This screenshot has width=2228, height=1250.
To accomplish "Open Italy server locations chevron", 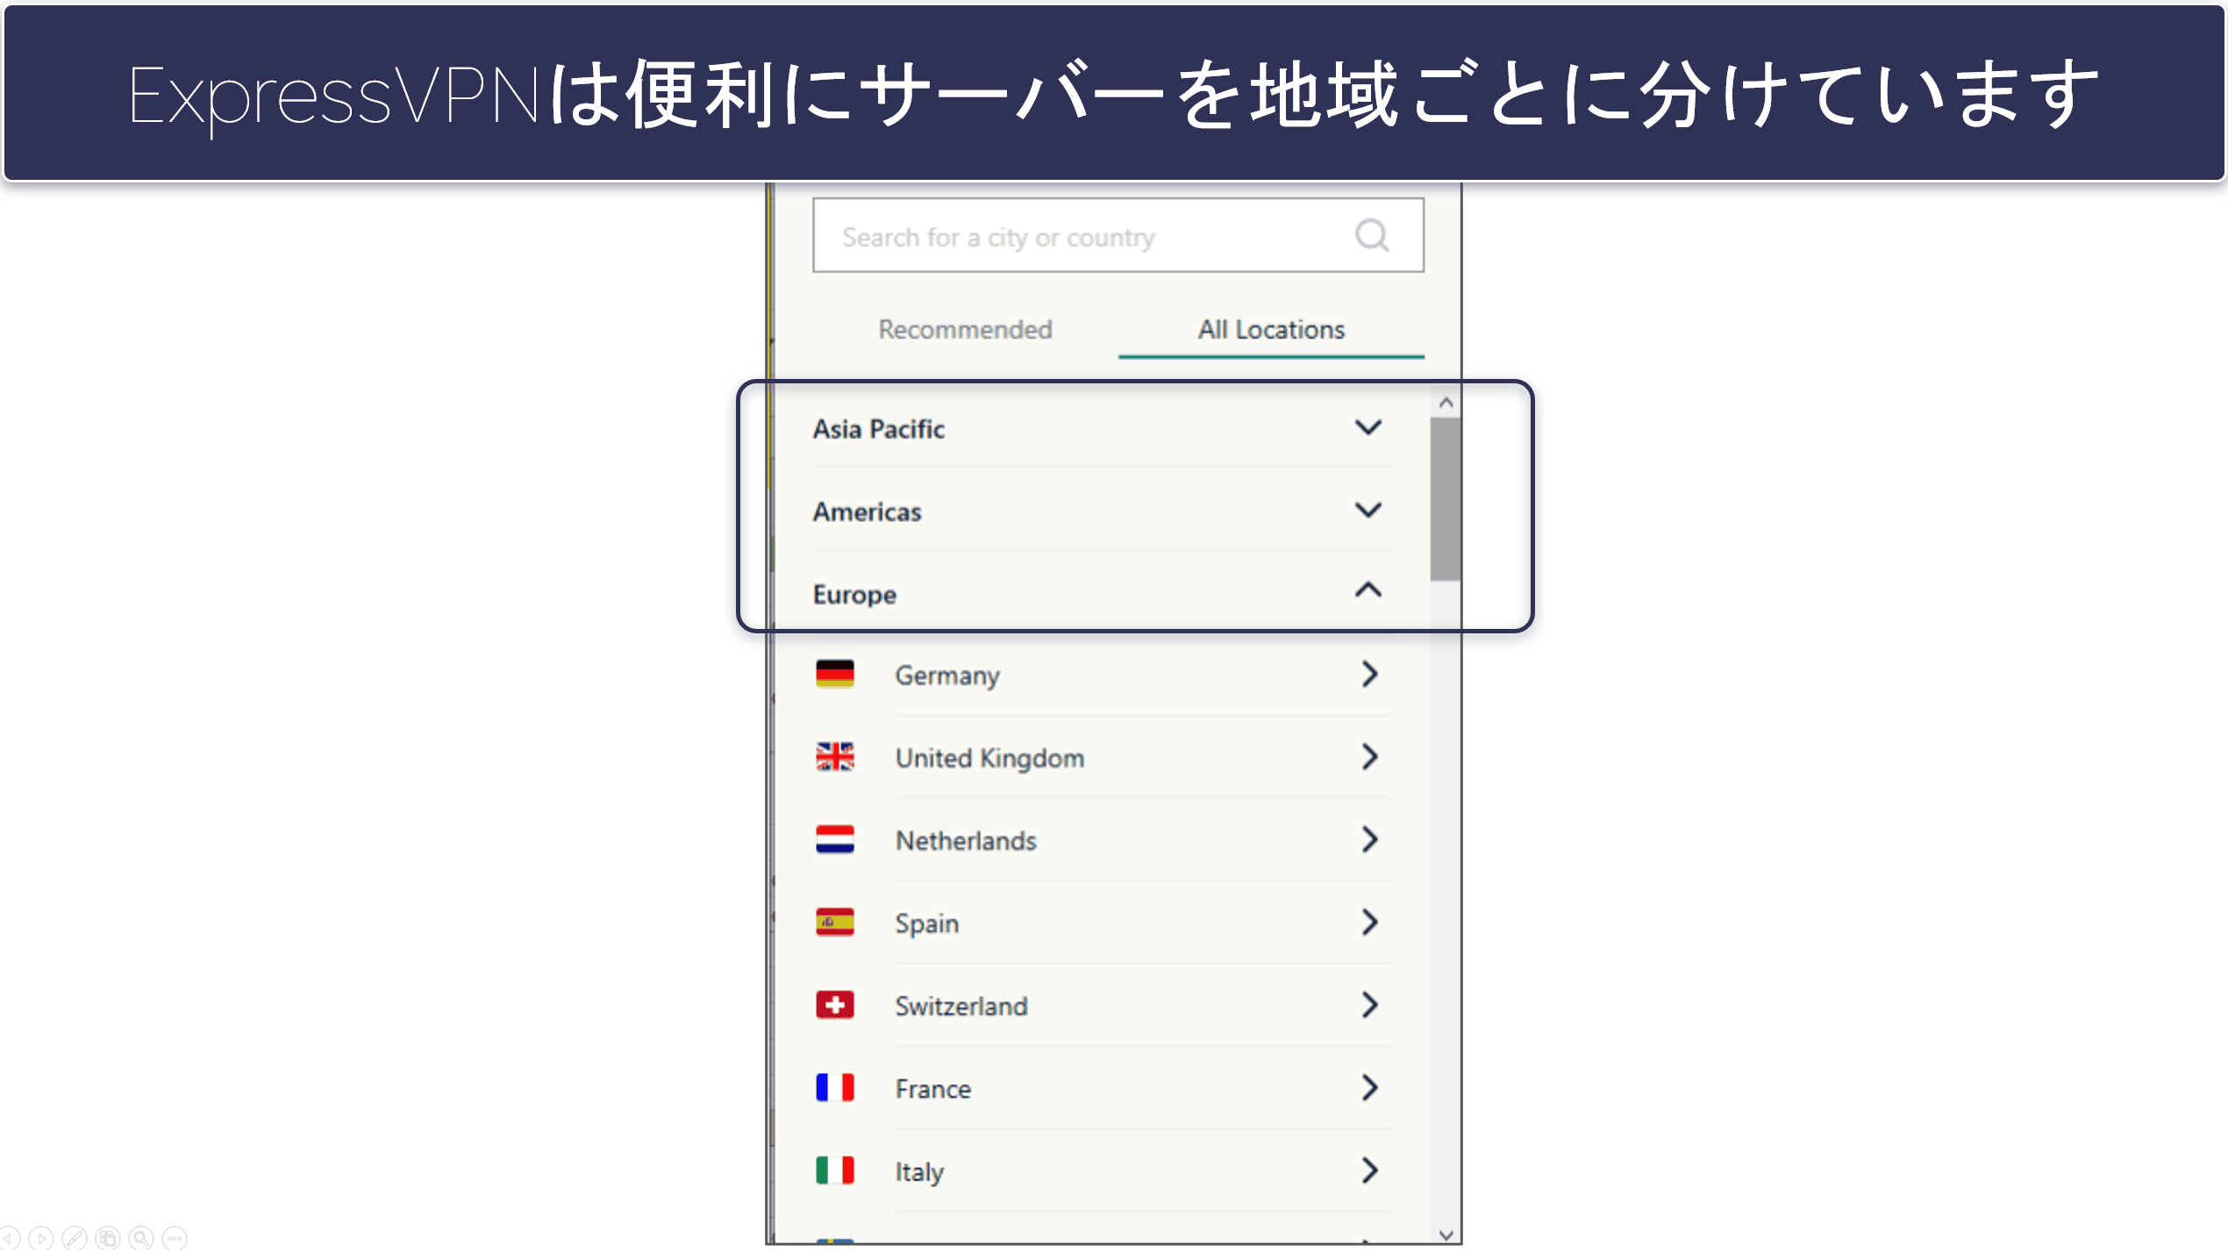I will [x=1369, y=1170].
